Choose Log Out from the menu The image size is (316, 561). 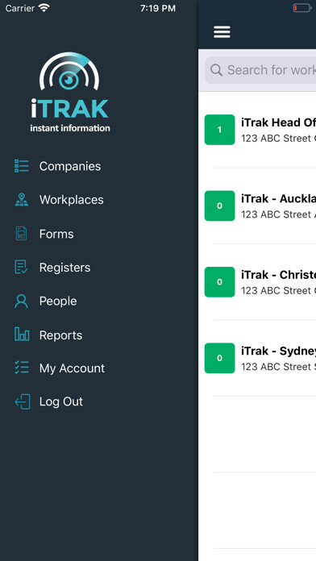click(x=60, y=401)
